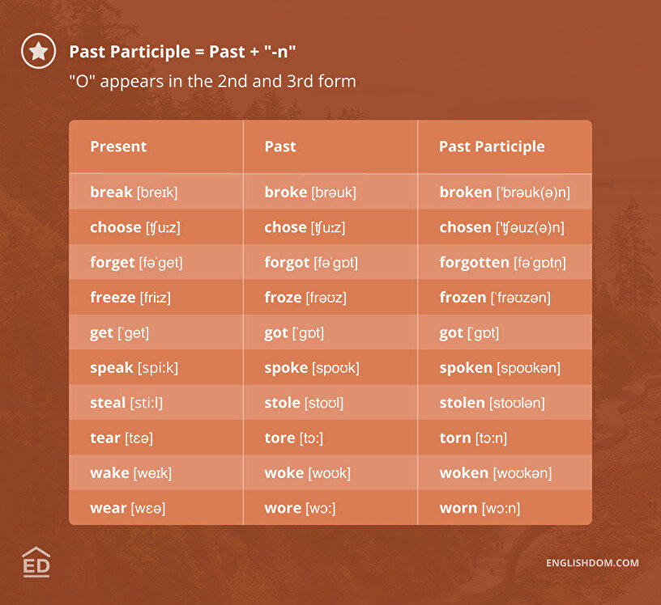
Task: Click the subtitle about "O" in 2nd and 3rd form
Action: click(212, 82)
